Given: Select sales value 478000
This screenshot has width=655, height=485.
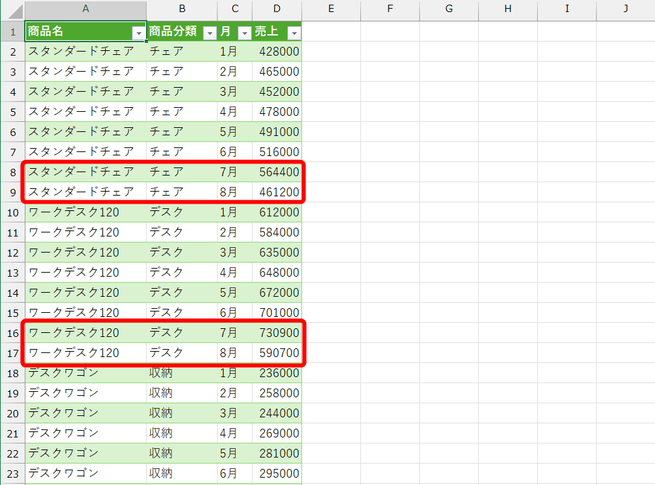Looking at the screenshot, I should pos(277,112).
